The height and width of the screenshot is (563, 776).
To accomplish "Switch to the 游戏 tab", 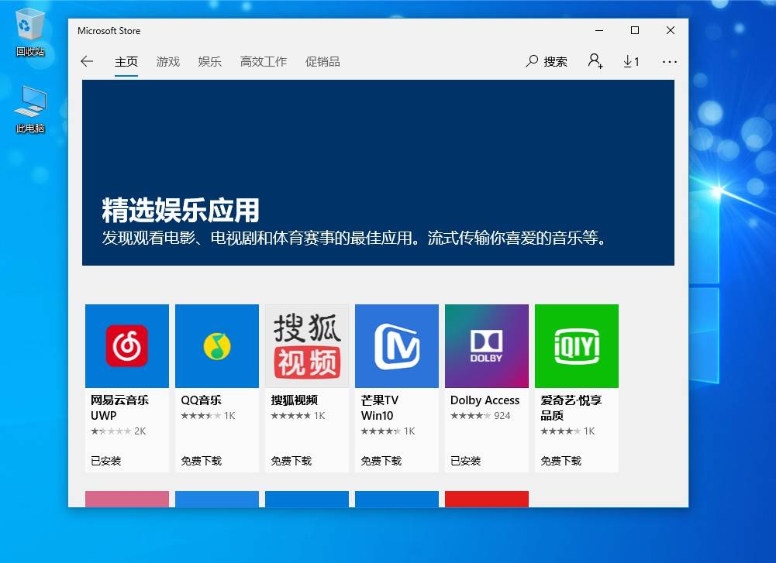I will pyautogui.click(x=167, y=62).
